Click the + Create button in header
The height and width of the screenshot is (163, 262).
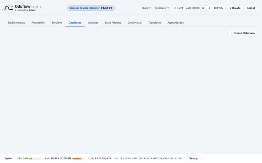coord(235,8)
